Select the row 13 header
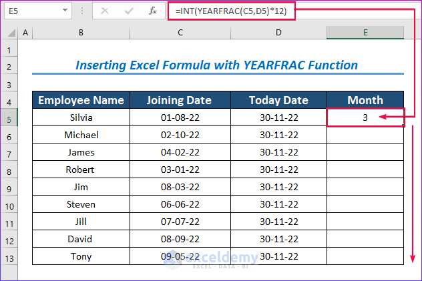This screenshot has height=281, width=422. [x=9, y=256]
